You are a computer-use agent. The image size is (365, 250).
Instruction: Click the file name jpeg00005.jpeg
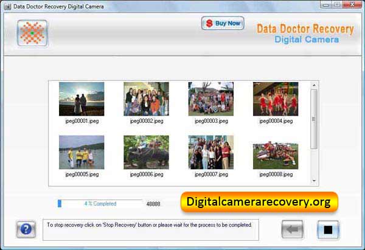click(x=82, y=175)
